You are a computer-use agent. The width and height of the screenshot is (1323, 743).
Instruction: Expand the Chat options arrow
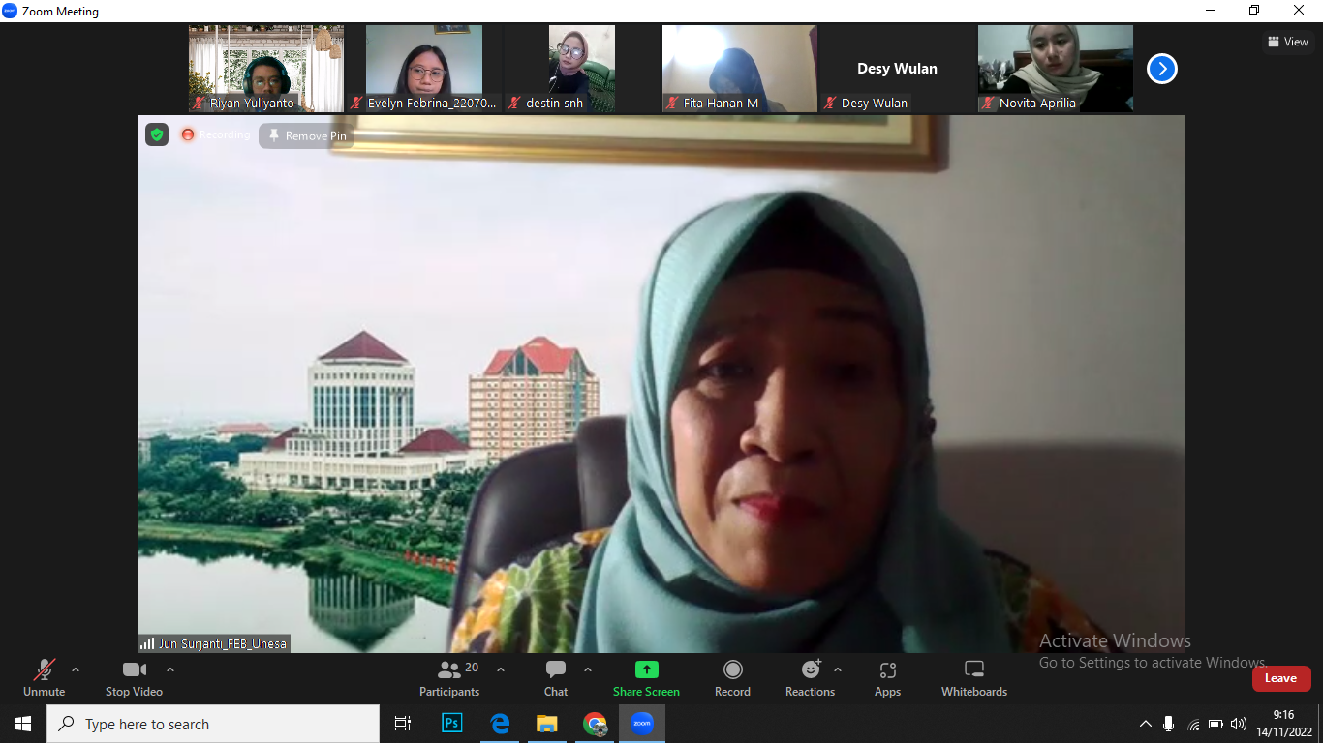(x=588, y=669)
